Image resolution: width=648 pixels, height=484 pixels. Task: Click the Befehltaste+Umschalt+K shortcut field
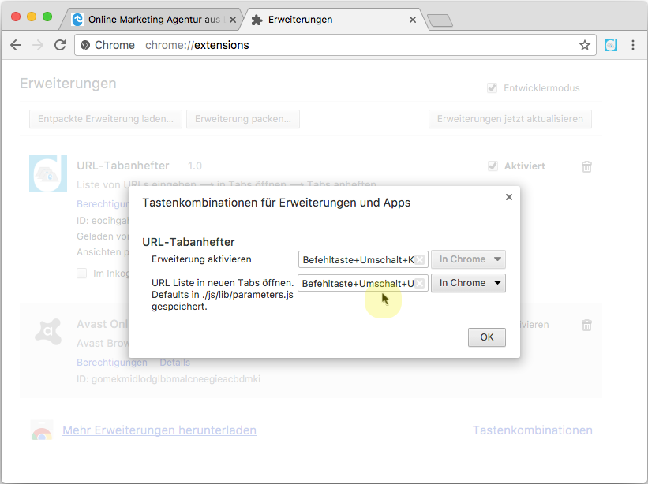(358, 259)
